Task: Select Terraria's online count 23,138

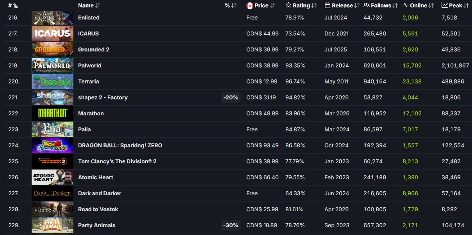Action: (x=412, y=81)
